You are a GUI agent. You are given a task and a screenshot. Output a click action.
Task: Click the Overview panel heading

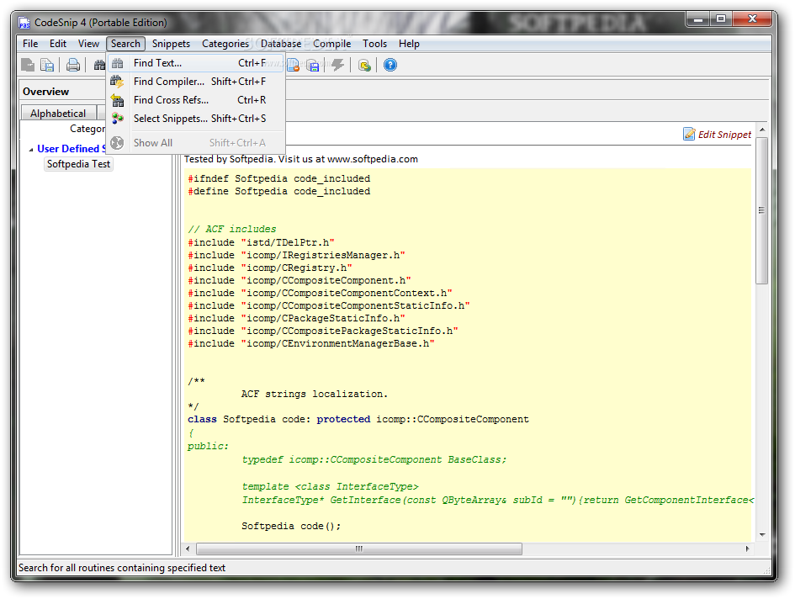pos(45,92)
